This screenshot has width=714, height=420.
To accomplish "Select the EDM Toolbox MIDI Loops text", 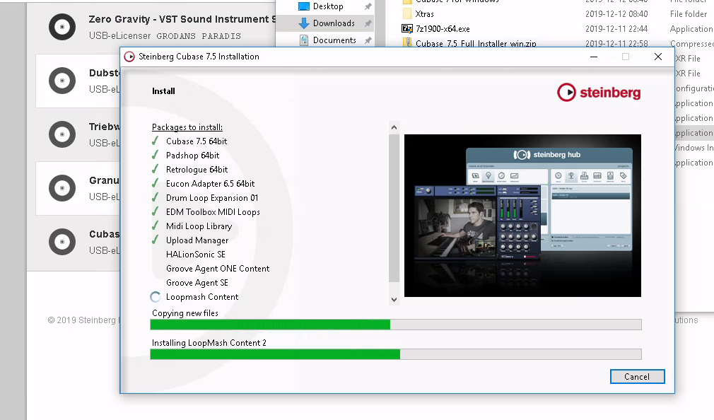I will point(213,212).
